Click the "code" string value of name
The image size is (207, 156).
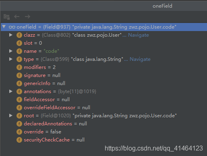[x=51, y=51]
